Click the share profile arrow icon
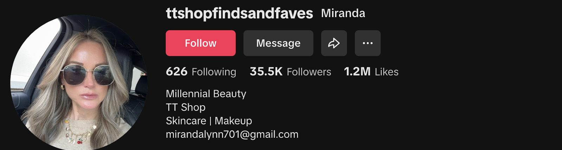Viewport: 562px width, 150px height. click(x=334, y=43)
